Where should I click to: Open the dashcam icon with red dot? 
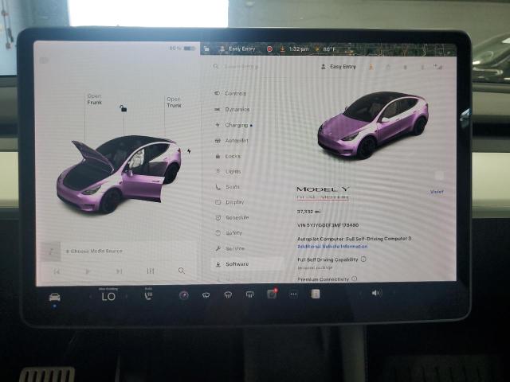point(271,294)
